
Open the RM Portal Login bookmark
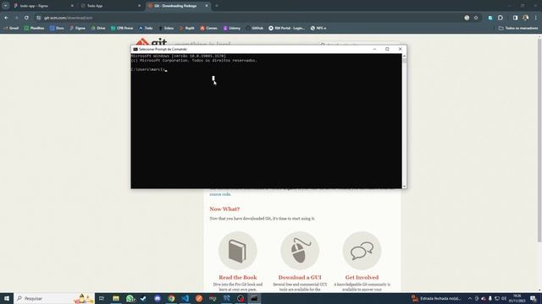click(287, 28)
